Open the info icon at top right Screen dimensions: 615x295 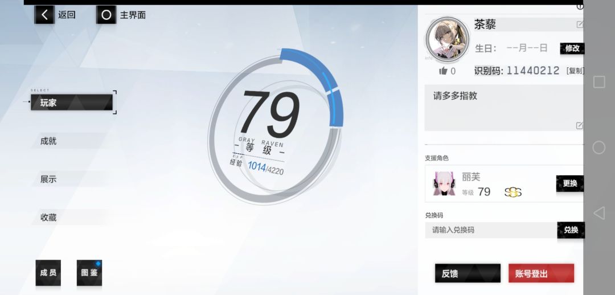pyautogui.click(x=580, y=6)
